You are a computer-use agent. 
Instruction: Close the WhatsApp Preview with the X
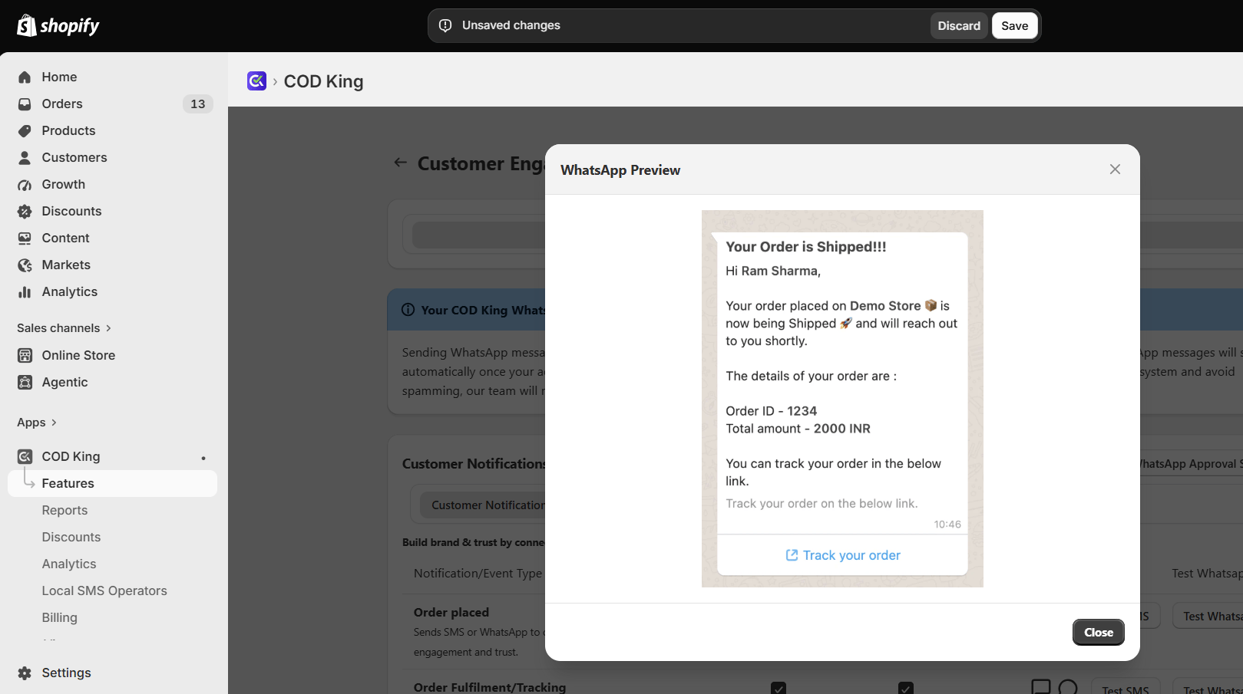pyautogui.click(x=1115, y=169)
